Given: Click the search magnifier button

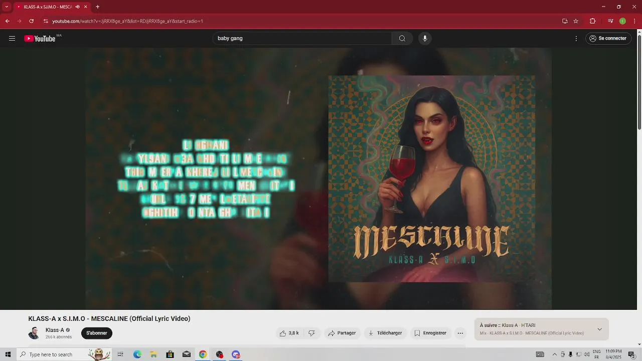Looking at the screenshot, I should point(402,39).
